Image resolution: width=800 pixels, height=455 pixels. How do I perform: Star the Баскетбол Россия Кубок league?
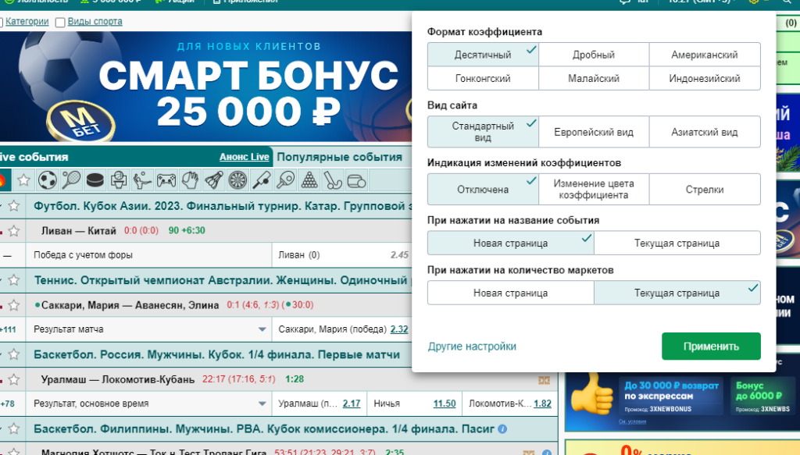coord(14,354)
